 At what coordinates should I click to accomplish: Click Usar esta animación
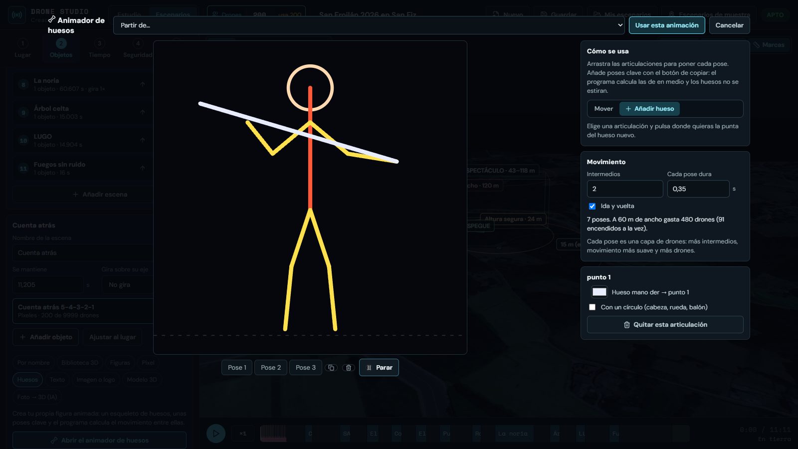tap(667, 25)
